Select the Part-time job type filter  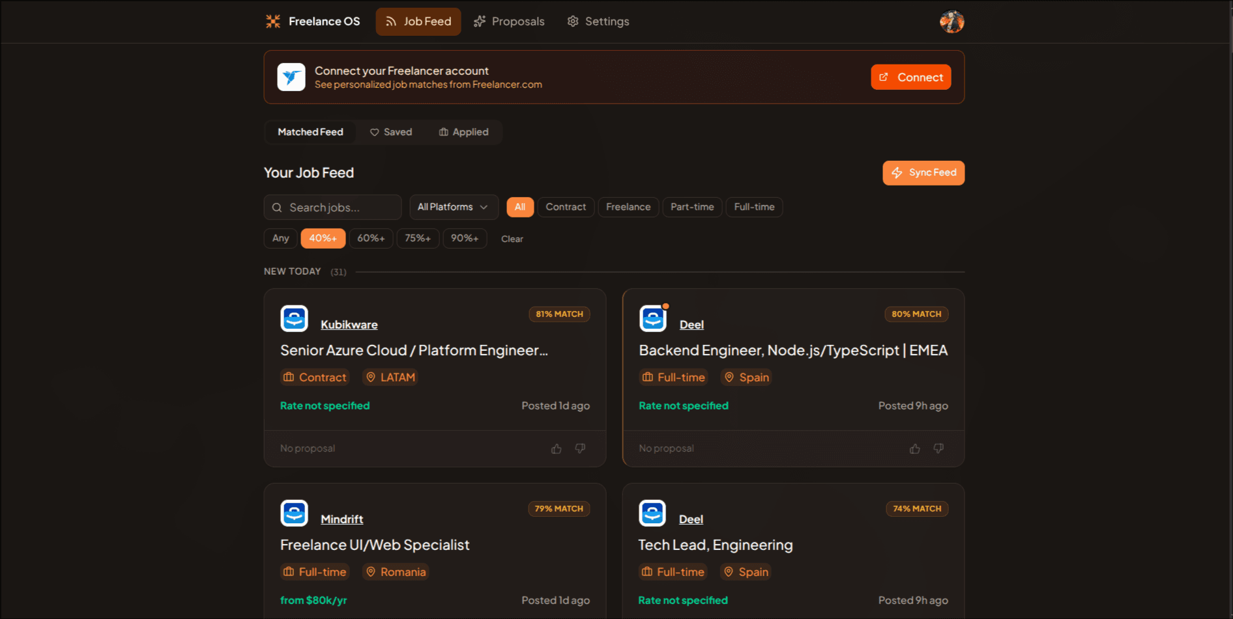click(x=692, y=207)
